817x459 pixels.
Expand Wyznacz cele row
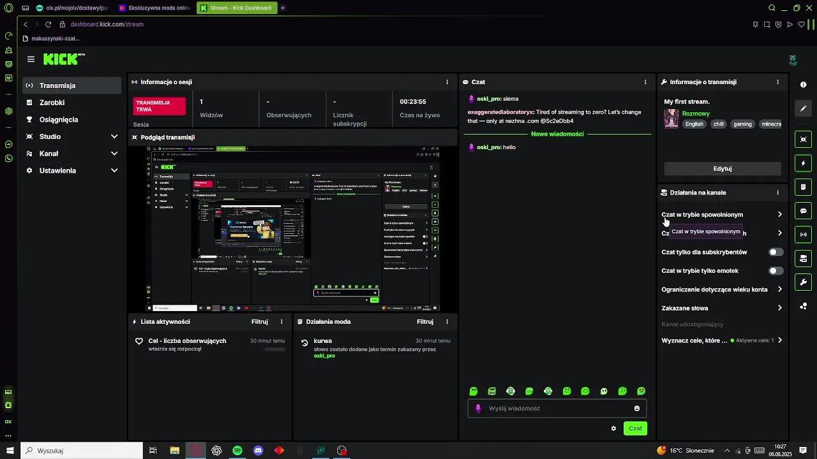(722, 340)
